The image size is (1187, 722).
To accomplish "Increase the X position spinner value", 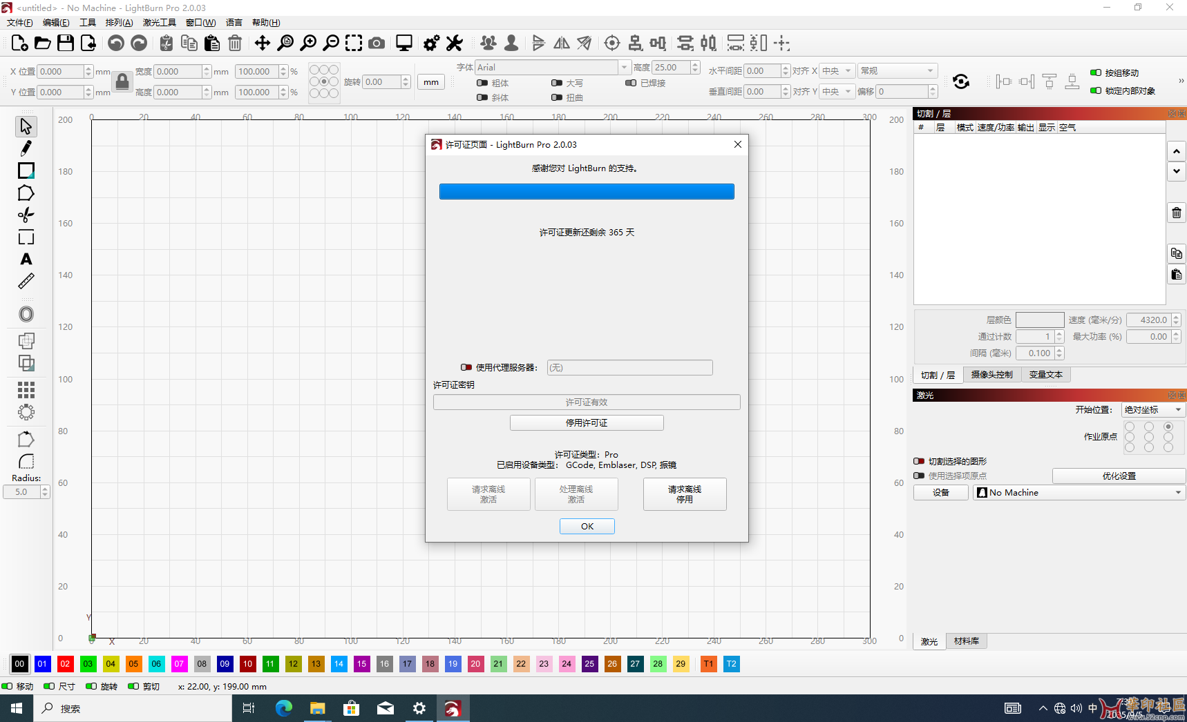I will 88,68.
